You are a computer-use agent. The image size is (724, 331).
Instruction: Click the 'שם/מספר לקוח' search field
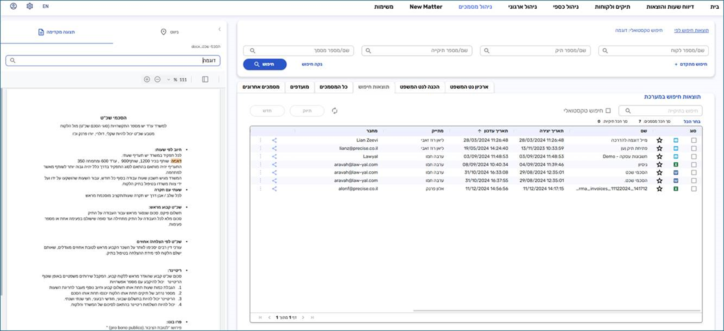[653, 51]
